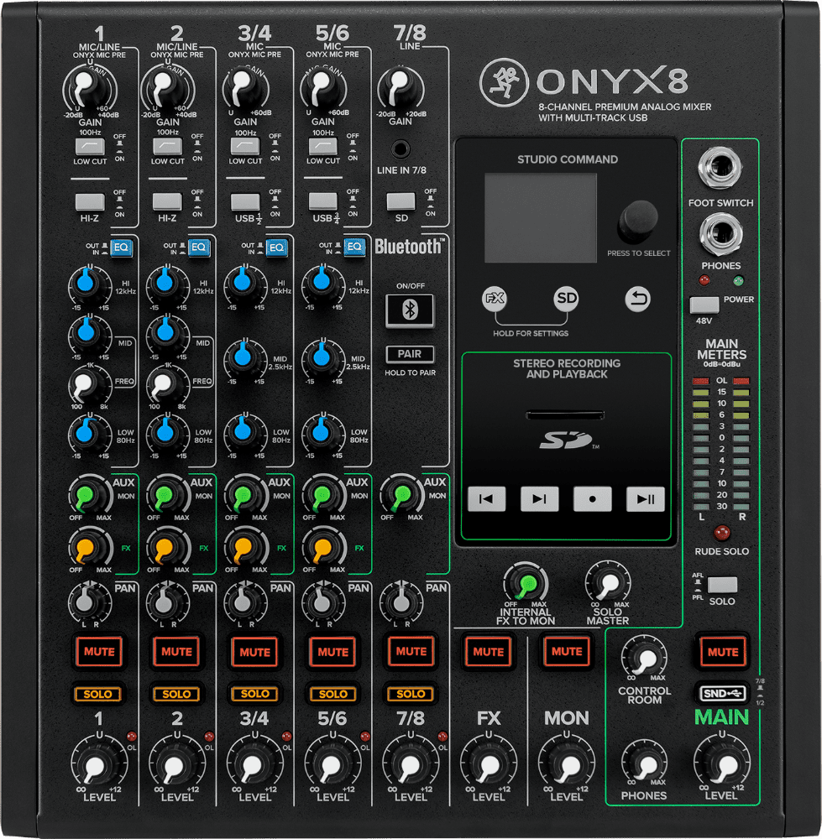Click the Line In 7/8 mini jack
This screenshot has width=822, height=839.
click(401, 149)
